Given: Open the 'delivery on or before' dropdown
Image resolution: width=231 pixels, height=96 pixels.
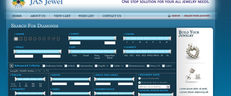Looking at the screenshot, I should (154, 87).
